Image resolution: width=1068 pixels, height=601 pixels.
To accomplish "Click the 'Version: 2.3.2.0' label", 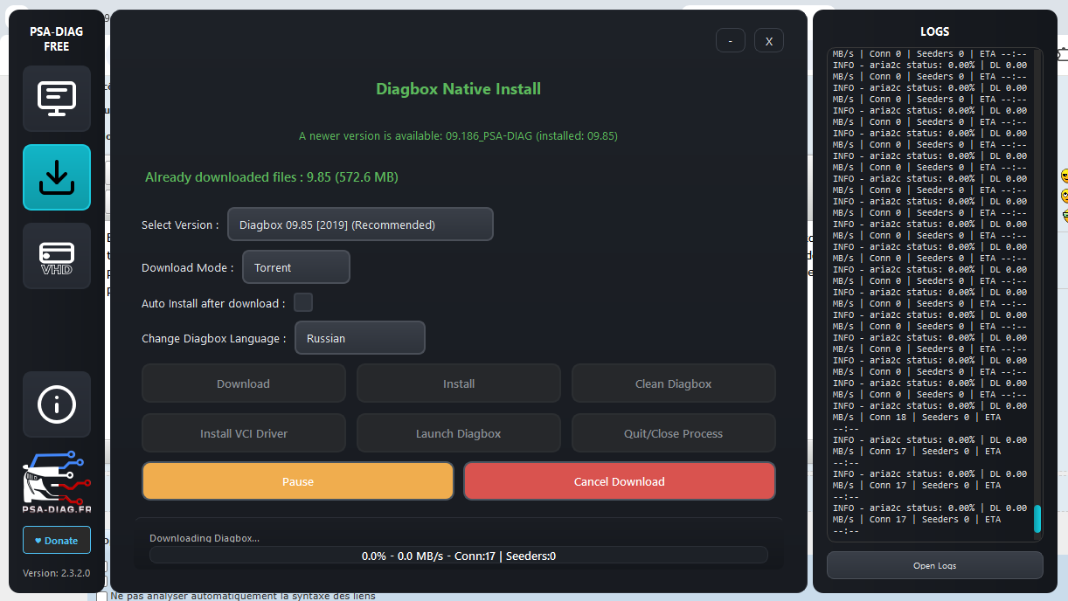I will point(57,573).
